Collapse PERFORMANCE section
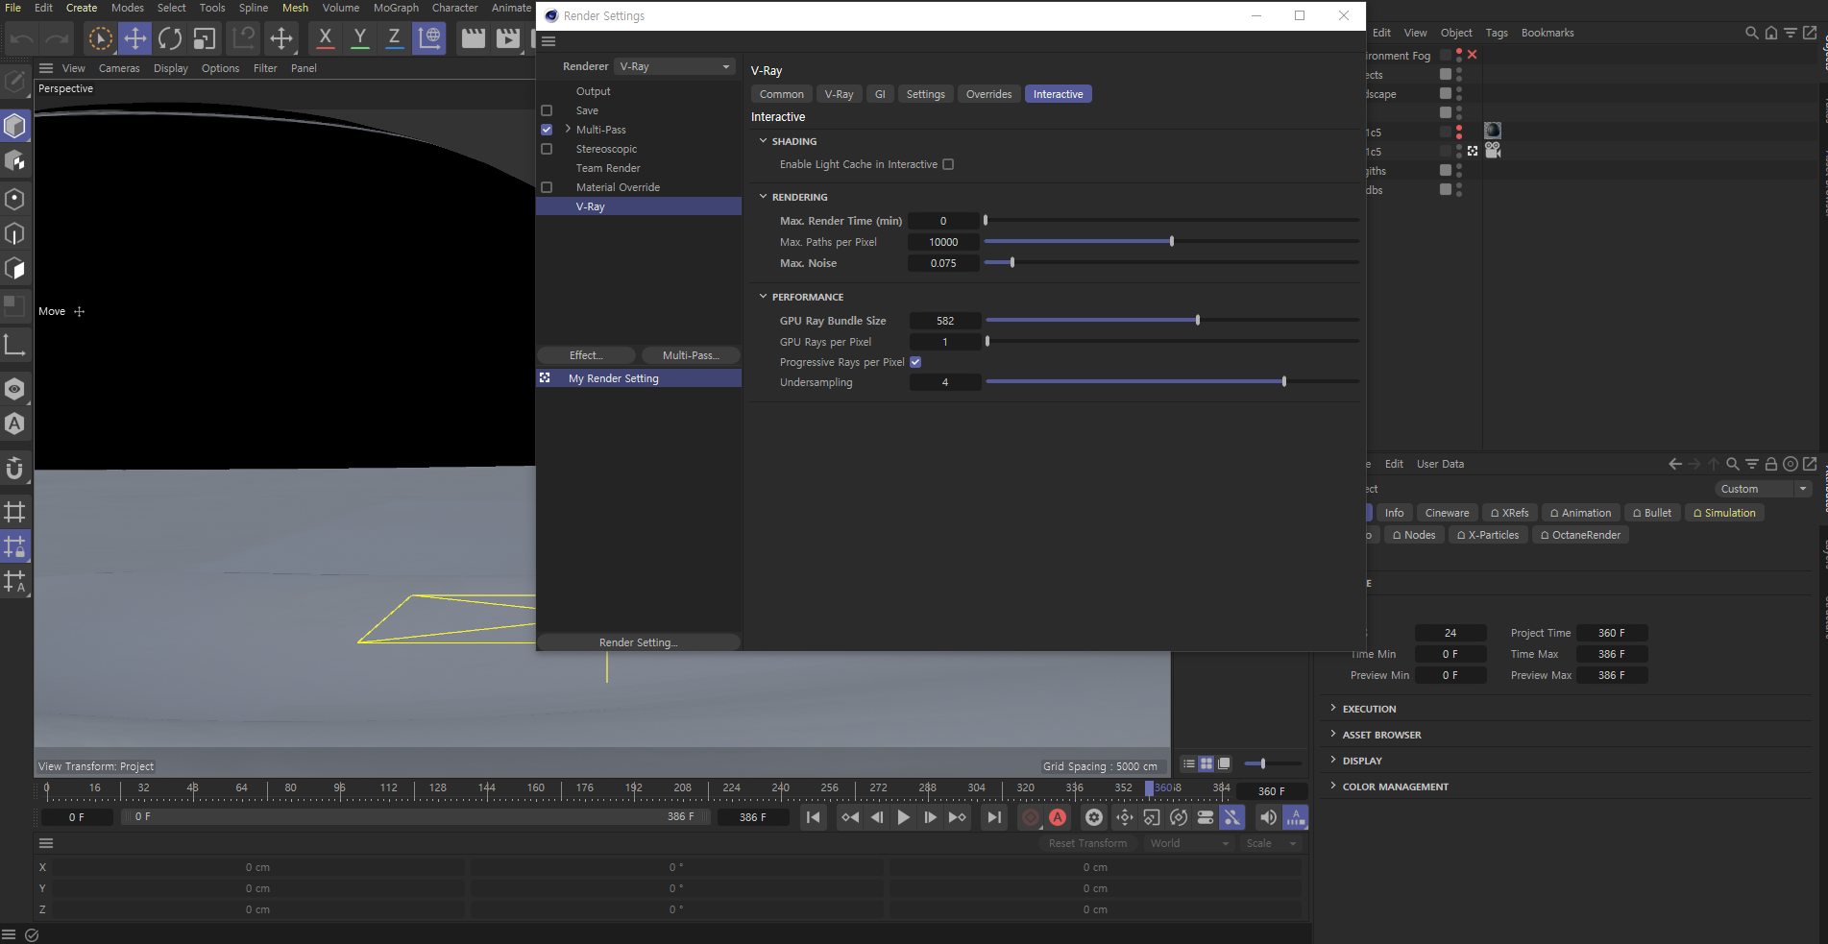Viewport: 1828px width, 944px height. (x=764, y=297)
